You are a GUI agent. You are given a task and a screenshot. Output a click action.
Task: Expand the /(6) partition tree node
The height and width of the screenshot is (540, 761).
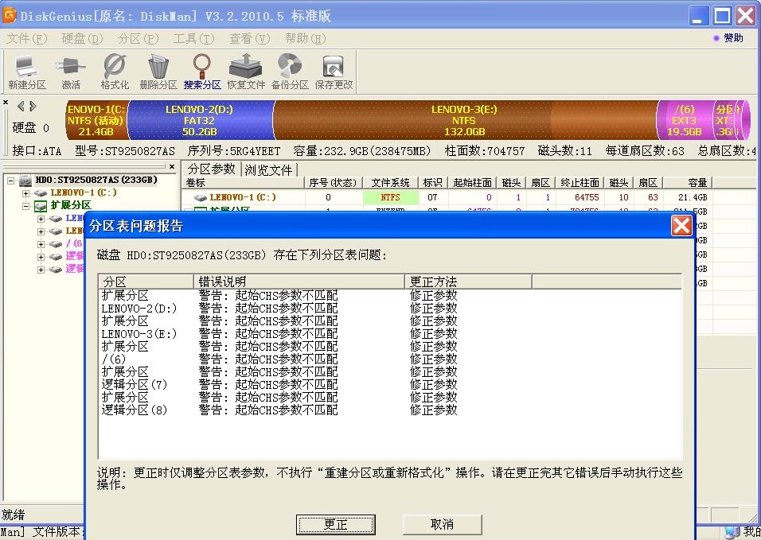point(41,244)
